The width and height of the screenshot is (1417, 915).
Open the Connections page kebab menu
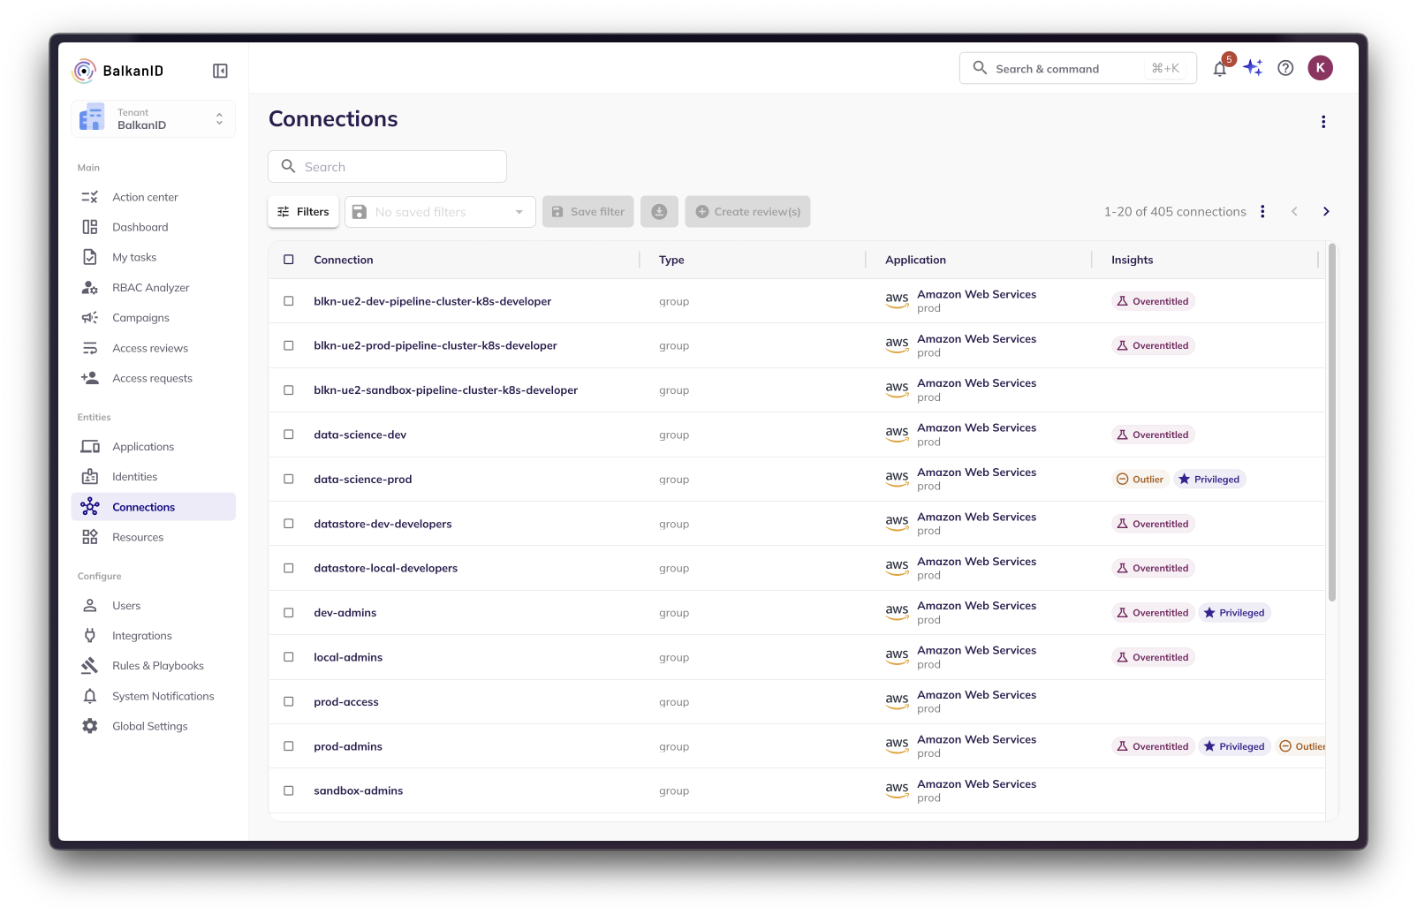[1322, 122]
